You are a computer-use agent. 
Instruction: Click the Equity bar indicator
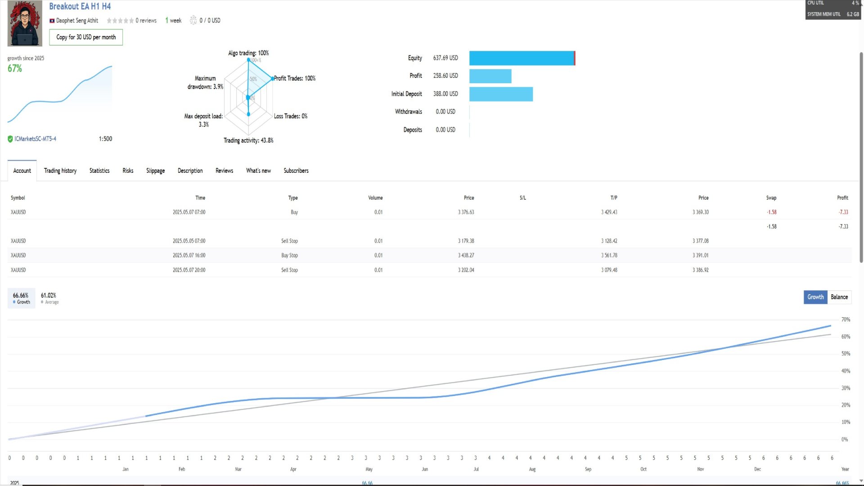[x=522, y=58]
